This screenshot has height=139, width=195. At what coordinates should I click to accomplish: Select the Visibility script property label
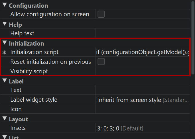coord(29,71)
